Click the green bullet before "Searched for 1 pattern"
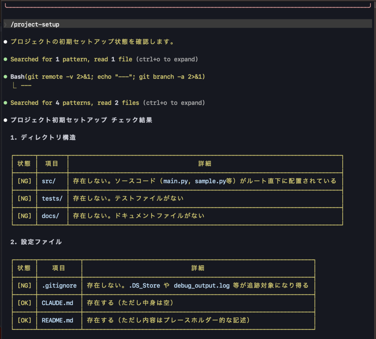 pyautogui.click(x=5, y=59)
